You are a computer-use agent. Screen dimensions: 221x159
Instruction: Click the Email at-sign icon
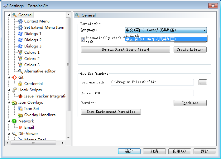(x=20, y=127)
